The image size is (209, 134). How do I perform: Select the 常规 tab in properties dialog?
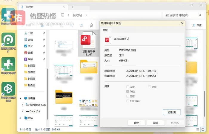[105, 30]
